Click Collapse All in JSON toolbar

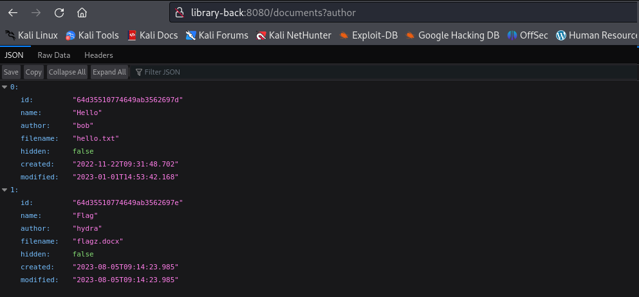67,72
